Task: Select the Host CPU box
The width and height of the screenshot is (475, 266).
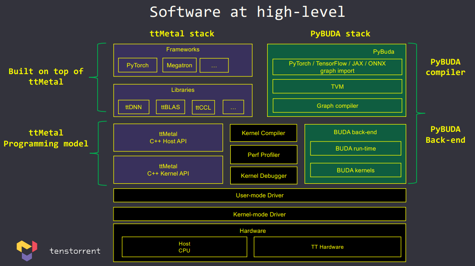Action: tap(184, 247)
